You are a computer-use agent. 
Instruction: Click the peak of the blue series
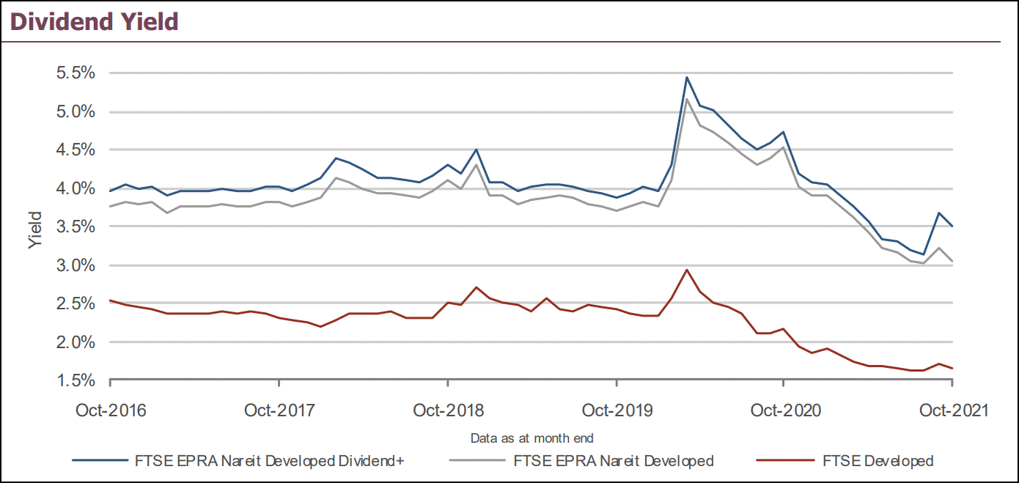click(686, 76)
